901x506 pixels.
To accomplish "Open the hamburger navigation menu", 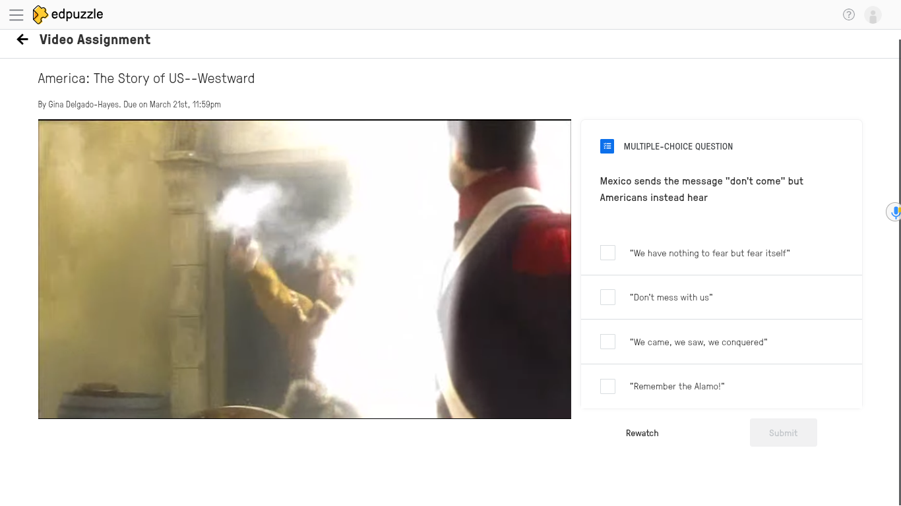I will (x=16, y=14).
